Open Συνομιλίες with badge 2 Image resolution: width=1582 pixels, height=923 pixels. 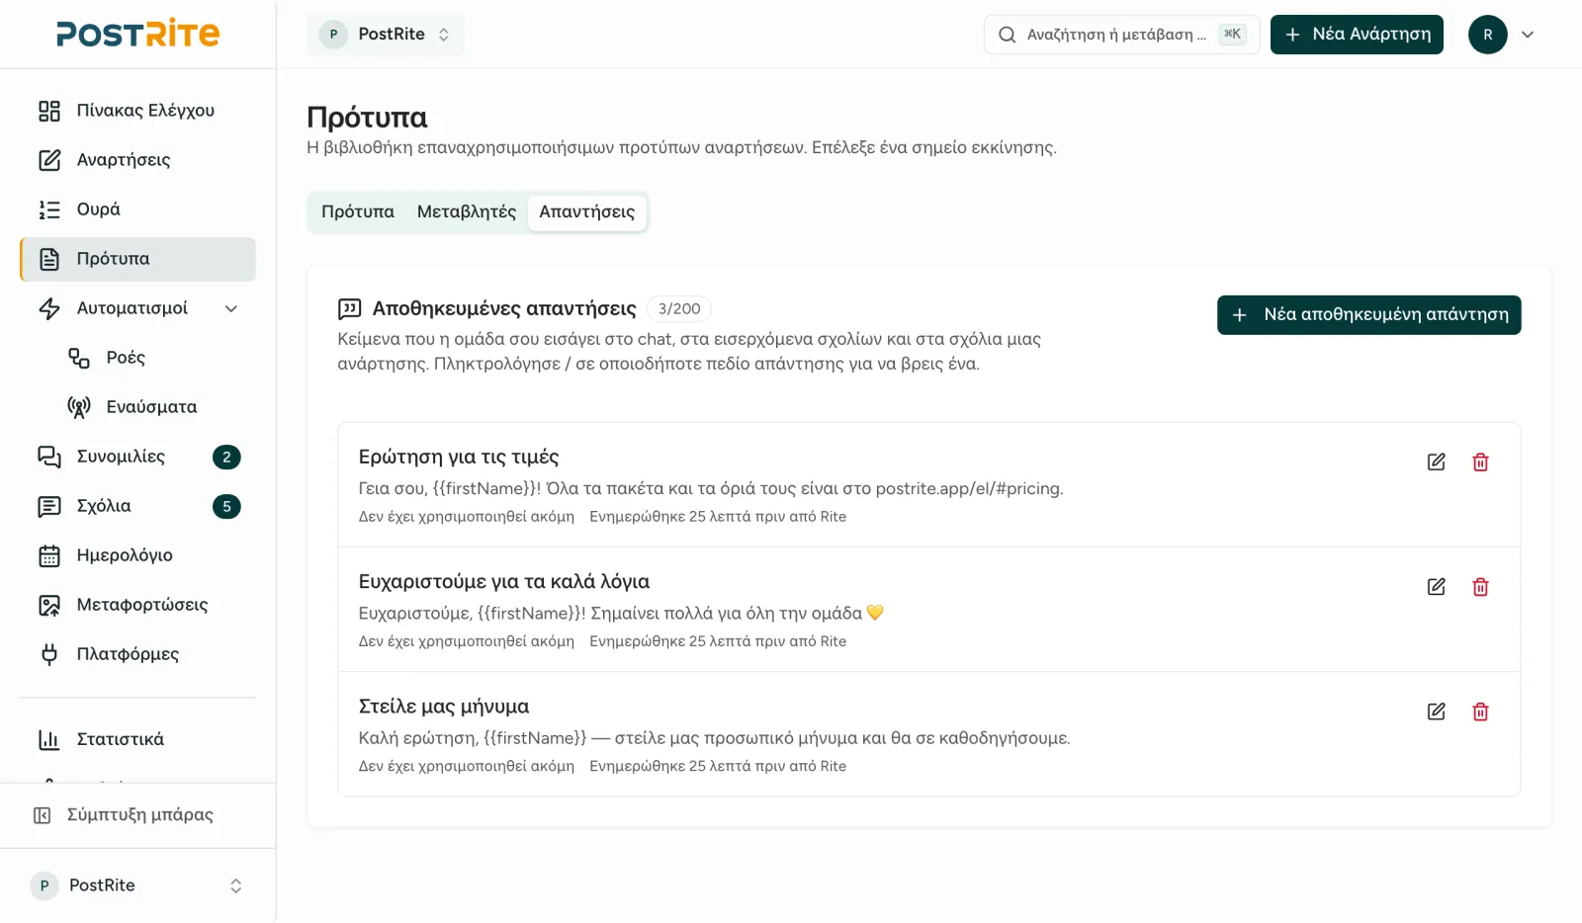coord(137,457)
